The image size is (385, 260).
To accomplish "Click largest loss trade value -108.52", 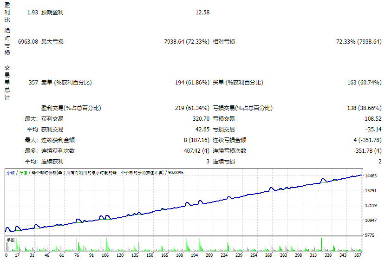I will point(372,119).
